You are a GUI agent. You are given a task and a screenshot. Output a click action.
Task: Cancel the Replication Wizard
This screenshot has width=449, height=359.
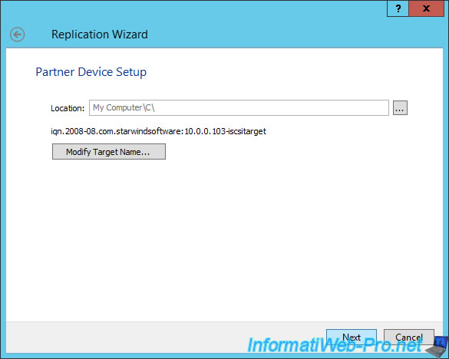pyautogui.click(x=408, y=337)
